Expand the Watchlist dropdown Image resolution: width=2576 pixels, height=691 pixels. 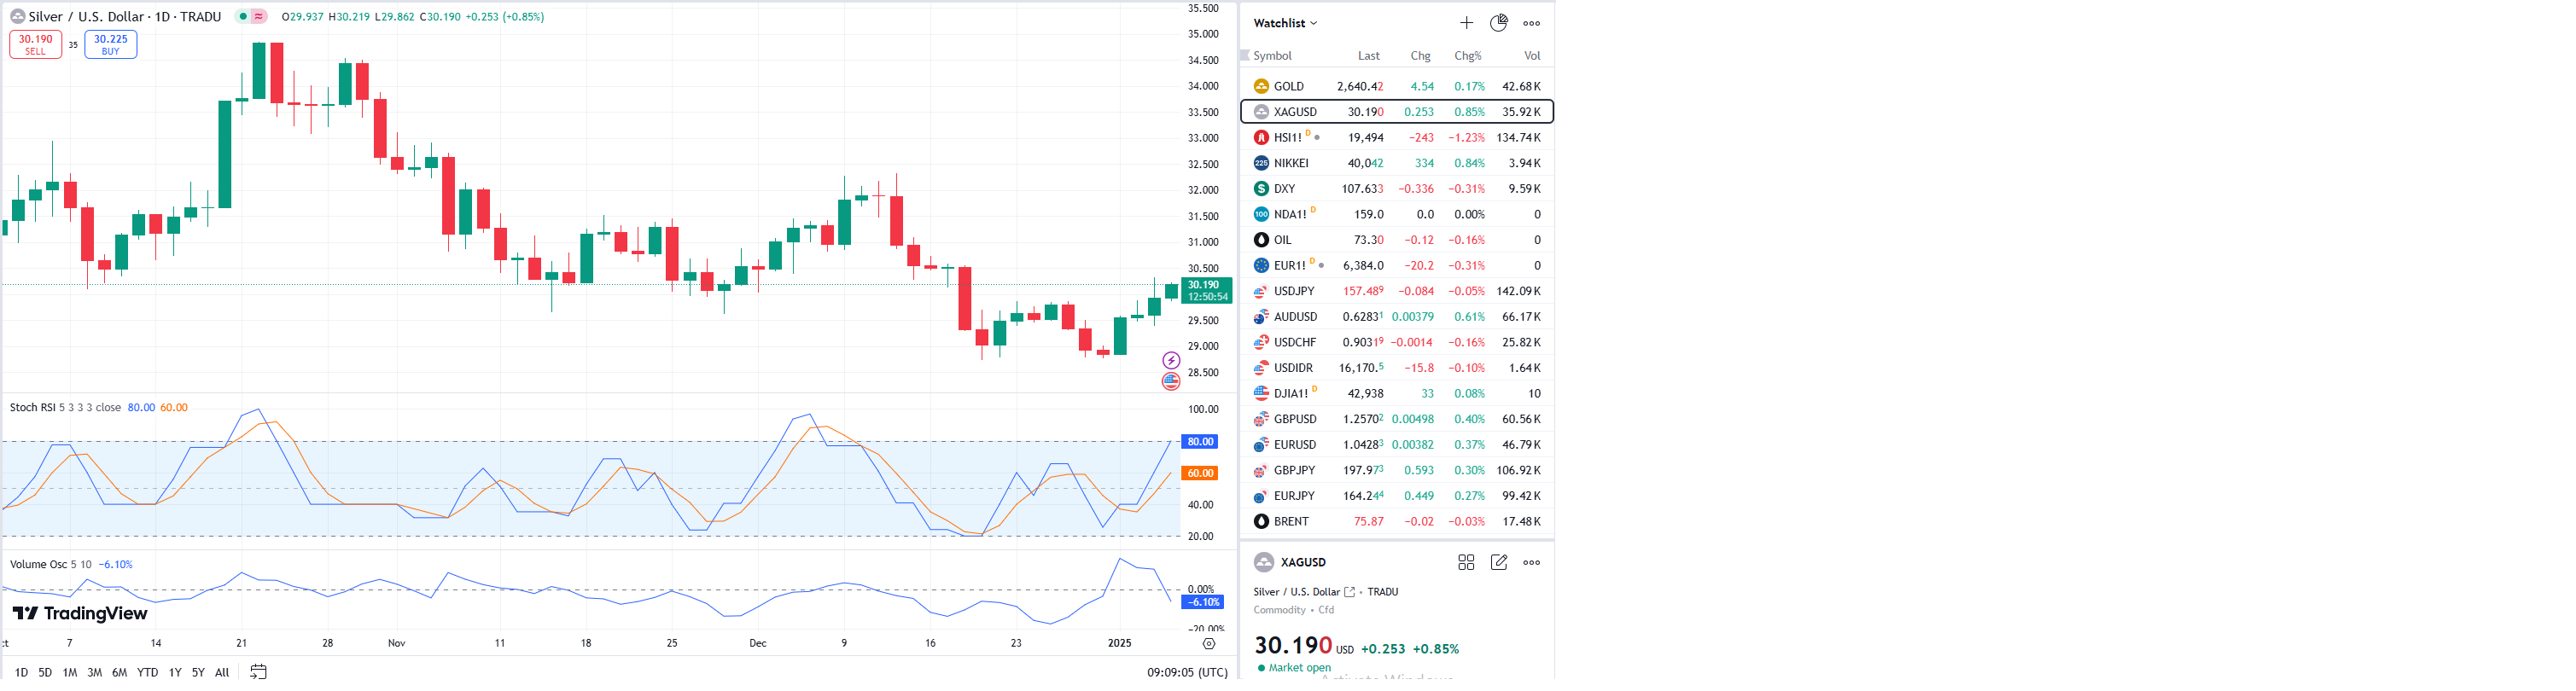pyautogui.click(x=1285, y=23)
